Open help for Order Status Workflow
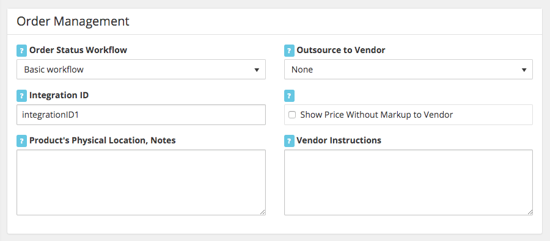The height and width of the screenshot is (241, 550). point(21,51)
